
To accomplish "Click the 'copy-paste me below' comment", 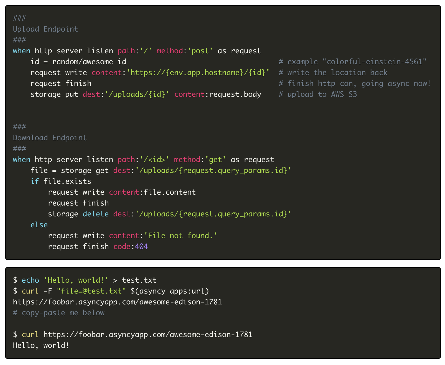I will [x=59, y=313].
